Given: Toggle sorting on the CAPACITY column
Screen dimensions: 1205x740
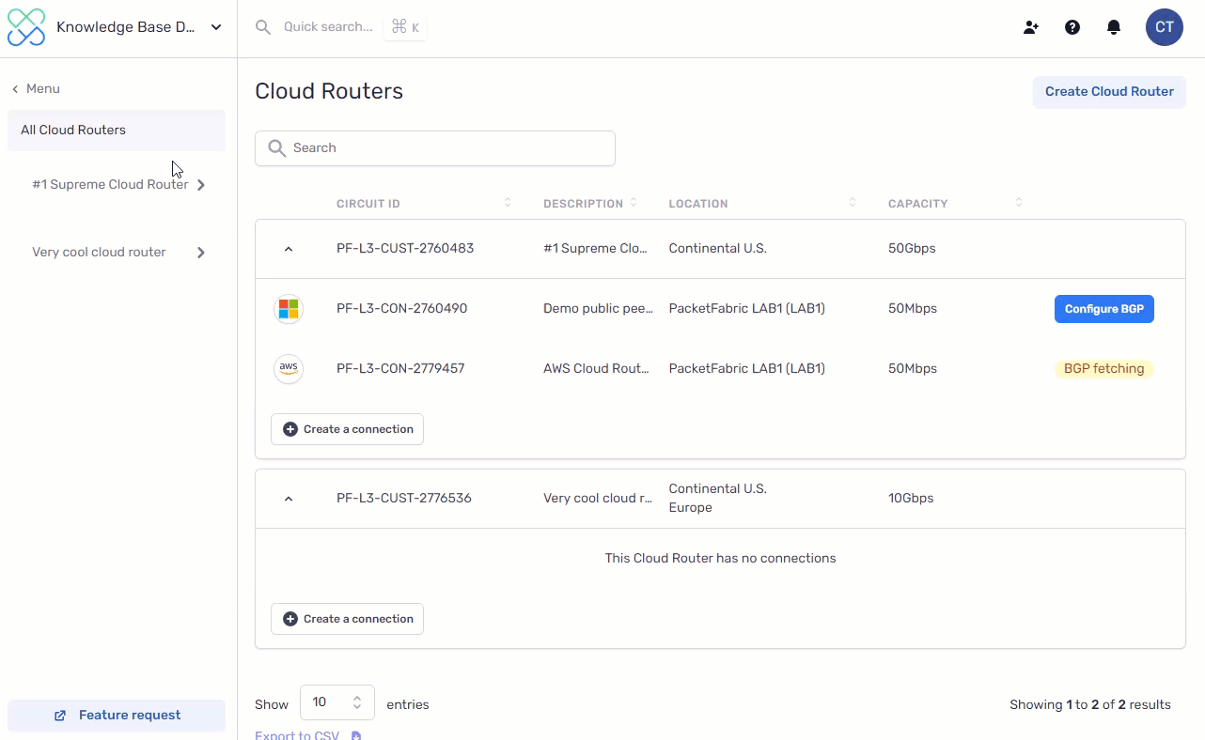Looking at the screenshot, I should point(1018,202).
